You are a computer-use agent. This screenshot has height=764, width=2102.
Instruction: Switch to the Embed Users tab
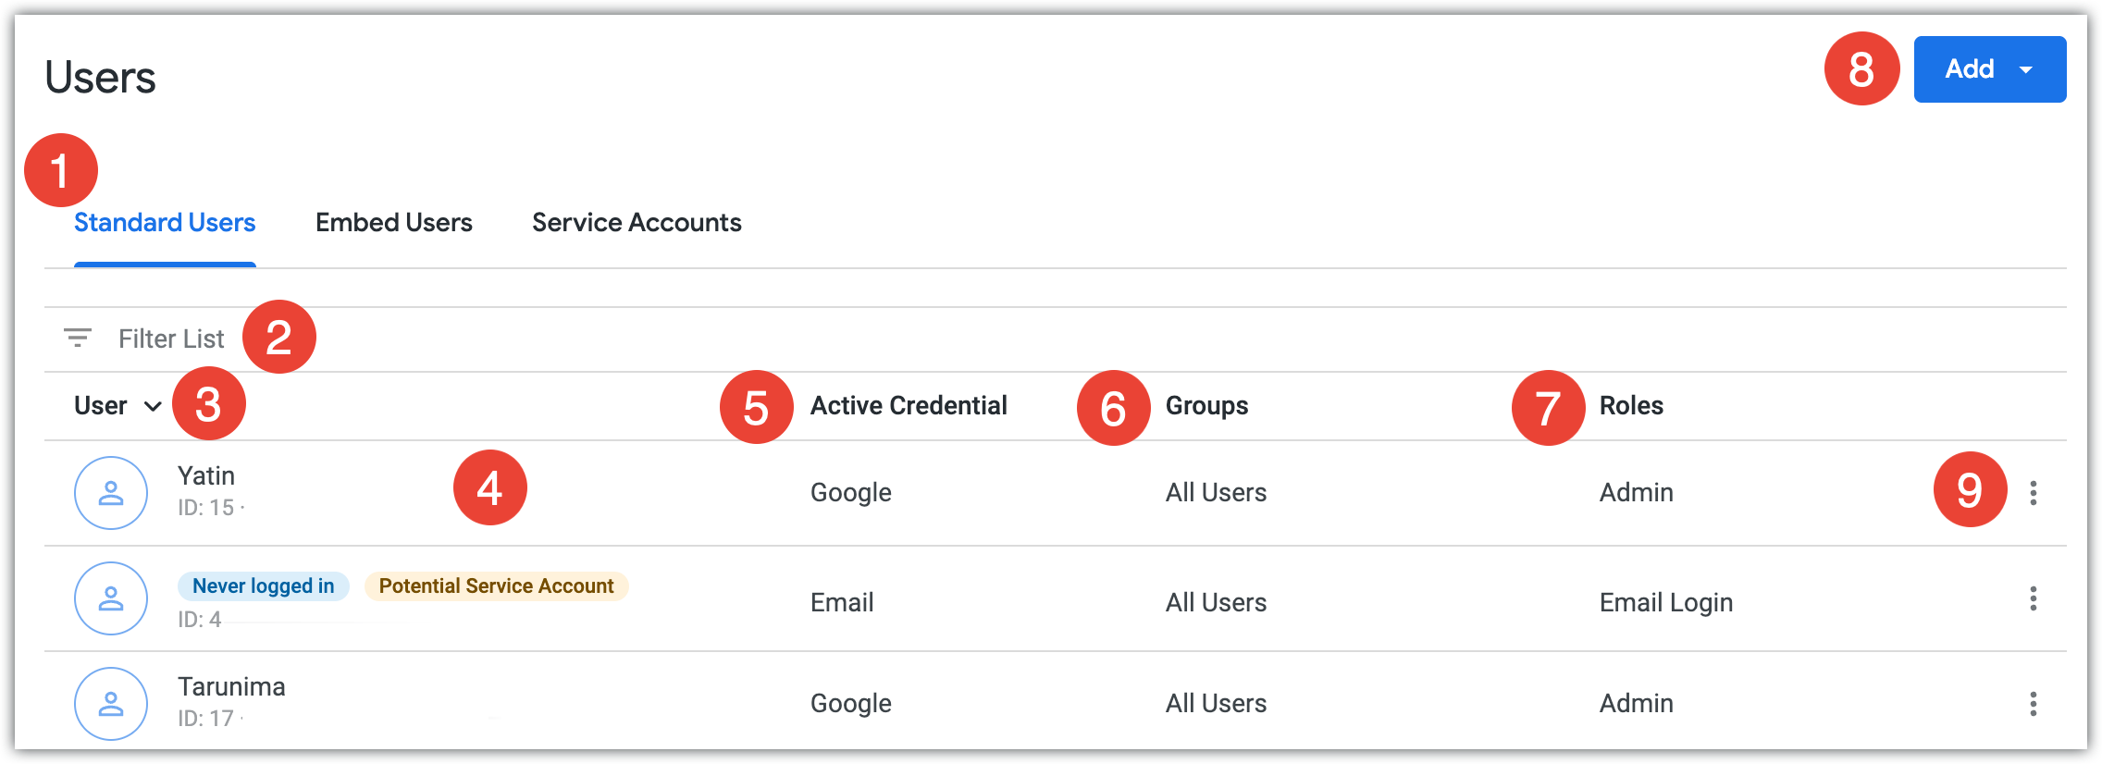(x=393, y=223)
